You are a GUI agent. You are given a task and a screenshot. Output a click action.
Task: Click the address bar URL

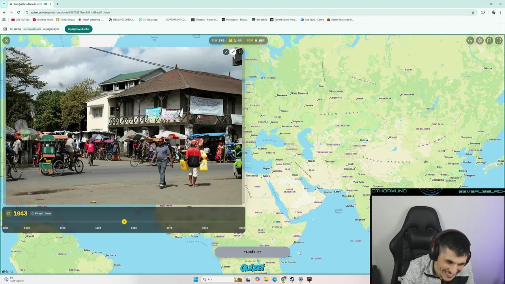[70, 12]
